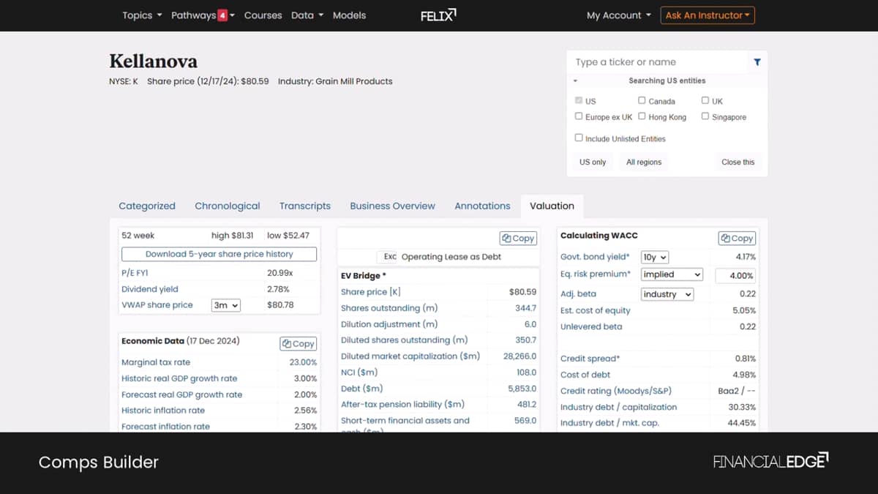
Task: Click Est. cost of equity label
Action: tap(596, 310)
